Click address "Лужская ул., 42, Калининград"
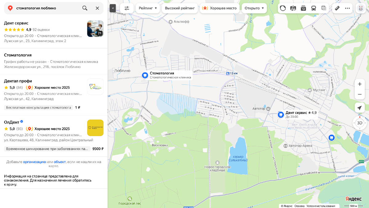This screenshot has width=369, height=208. [x=29, y=99]
